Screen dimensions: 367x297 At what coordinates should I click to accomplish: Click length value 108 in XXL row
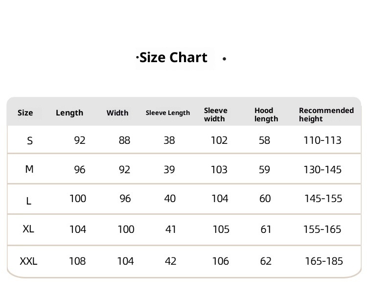click(x=77, y=261)
